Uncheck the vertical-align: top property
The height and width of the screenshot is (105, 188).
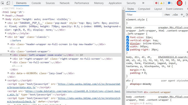pyautogui.click(x=128, y=40)
